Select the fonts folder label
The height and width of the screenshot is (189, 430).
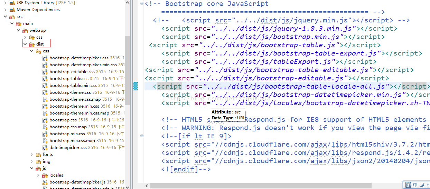(x=48, y=155)
